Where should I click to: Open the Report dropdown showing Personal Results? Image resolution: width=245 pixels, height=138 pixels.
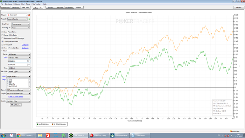click(17, 19)
